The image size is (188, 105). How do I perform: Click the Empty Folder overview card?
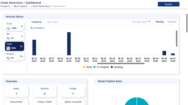[45, 102]
